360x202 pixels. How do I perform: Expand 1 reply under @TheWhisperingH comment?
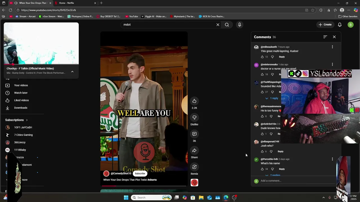coord(272,98)
